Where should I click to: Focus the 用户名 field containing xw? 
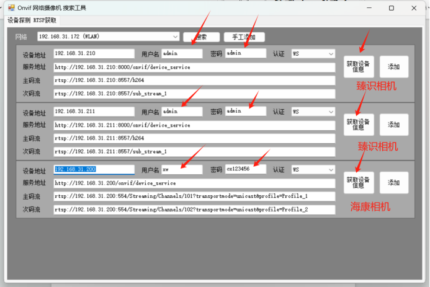point(182,169)
